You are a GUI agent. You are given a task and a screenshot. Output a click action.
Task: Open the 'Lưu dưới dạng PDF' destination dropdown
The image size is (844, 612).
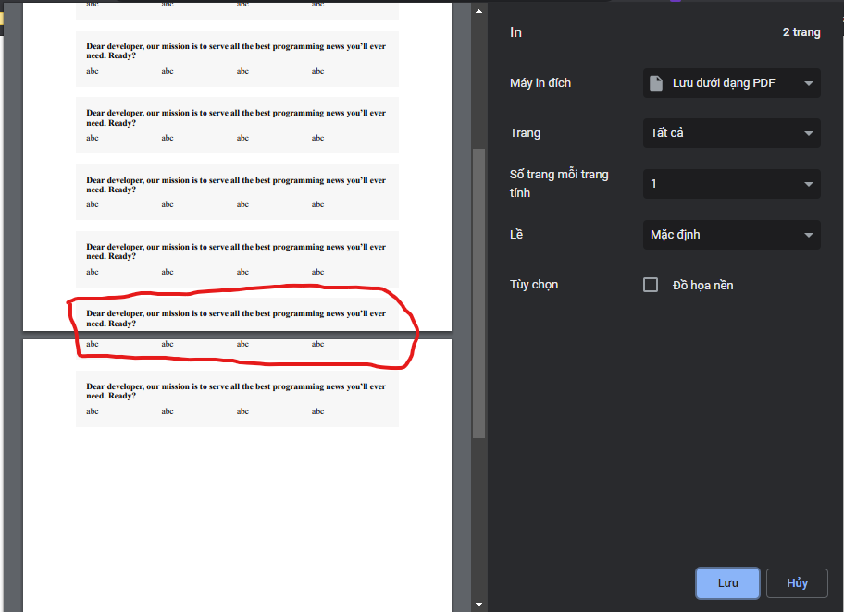click(731, 82)
